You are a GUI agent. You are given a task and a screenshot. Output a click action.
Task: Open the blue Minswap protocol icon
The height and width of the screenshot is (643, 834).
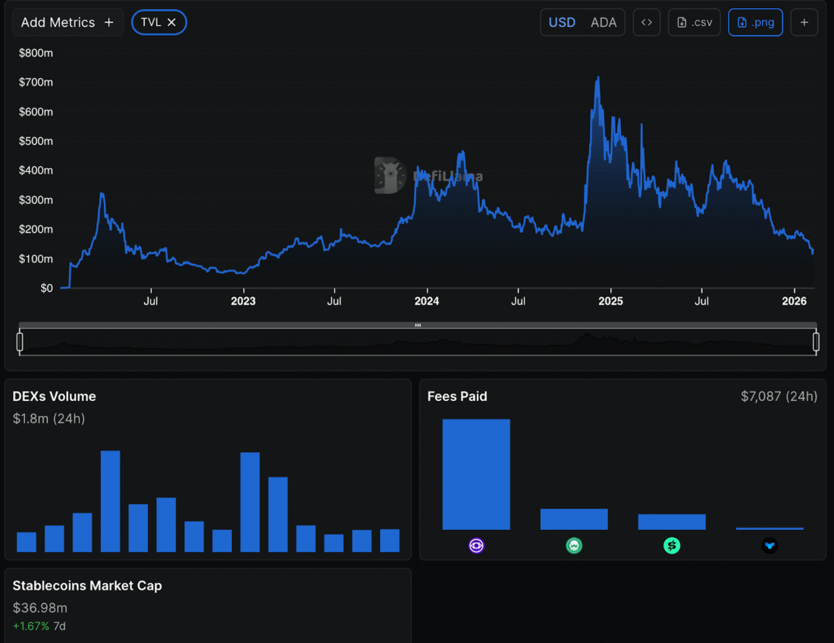770,545
